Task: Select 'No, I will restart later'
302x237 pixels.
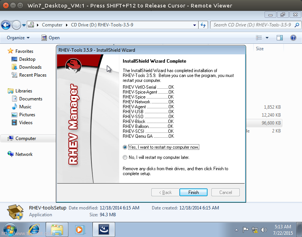Action: [125, 157]
